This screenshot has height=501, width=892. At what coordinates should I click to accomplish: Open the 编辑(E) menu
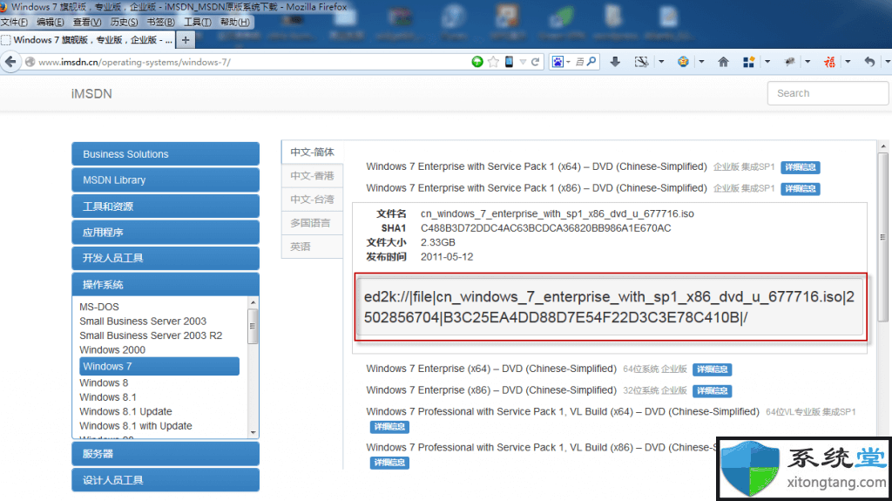pyautogui.click(x=50, y=22)
